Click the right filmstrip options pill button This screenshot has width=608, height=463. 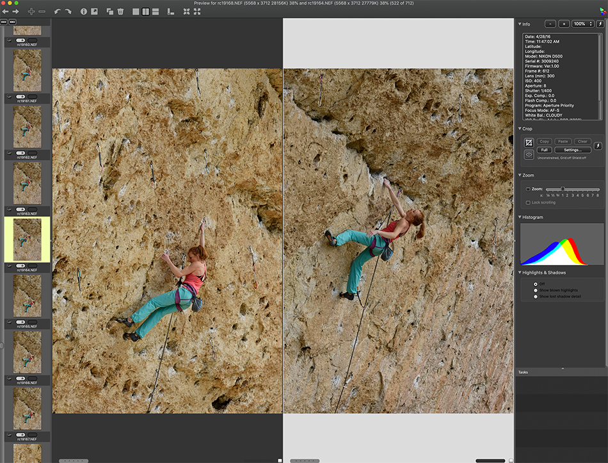(12, 22)
